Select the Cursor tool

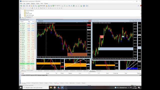tap(21, 8)
